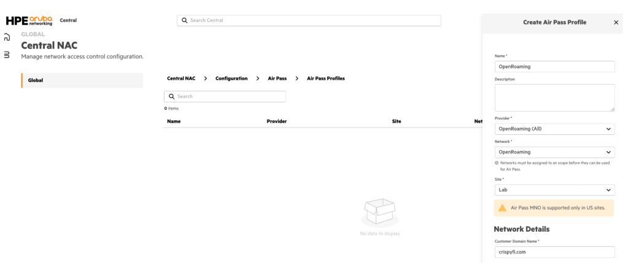
Task: Click in the Description text area
Action: 554,97
